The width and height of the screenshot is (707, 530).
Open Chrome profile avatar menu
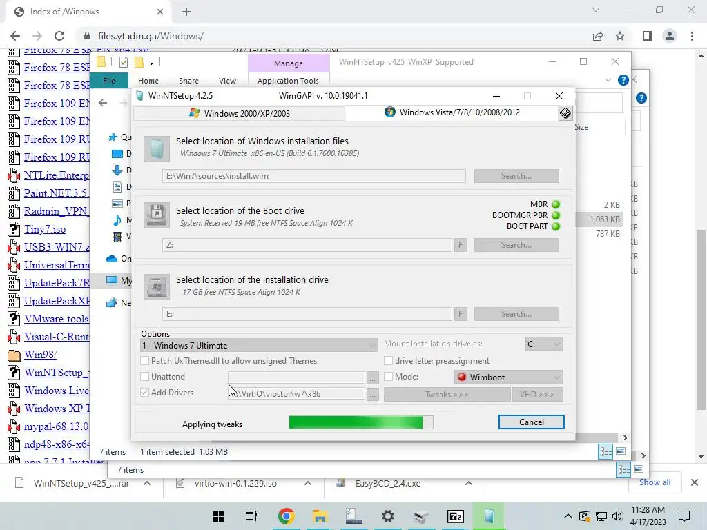click(x=670, y=36)
